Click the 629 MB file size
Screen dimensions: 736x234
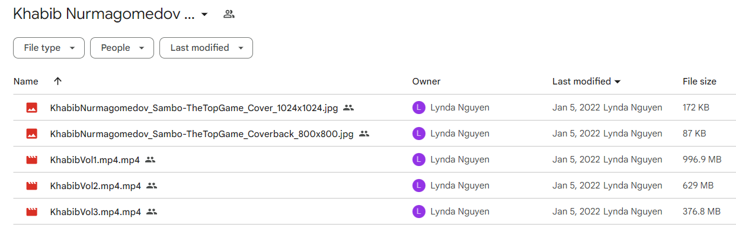698,186
